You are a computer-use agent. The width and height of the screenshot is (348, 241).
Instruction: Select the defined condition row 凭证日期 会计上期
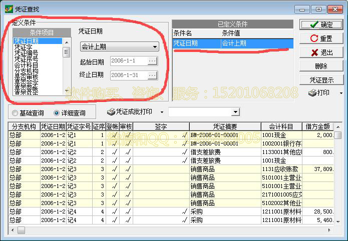point(231,43)
